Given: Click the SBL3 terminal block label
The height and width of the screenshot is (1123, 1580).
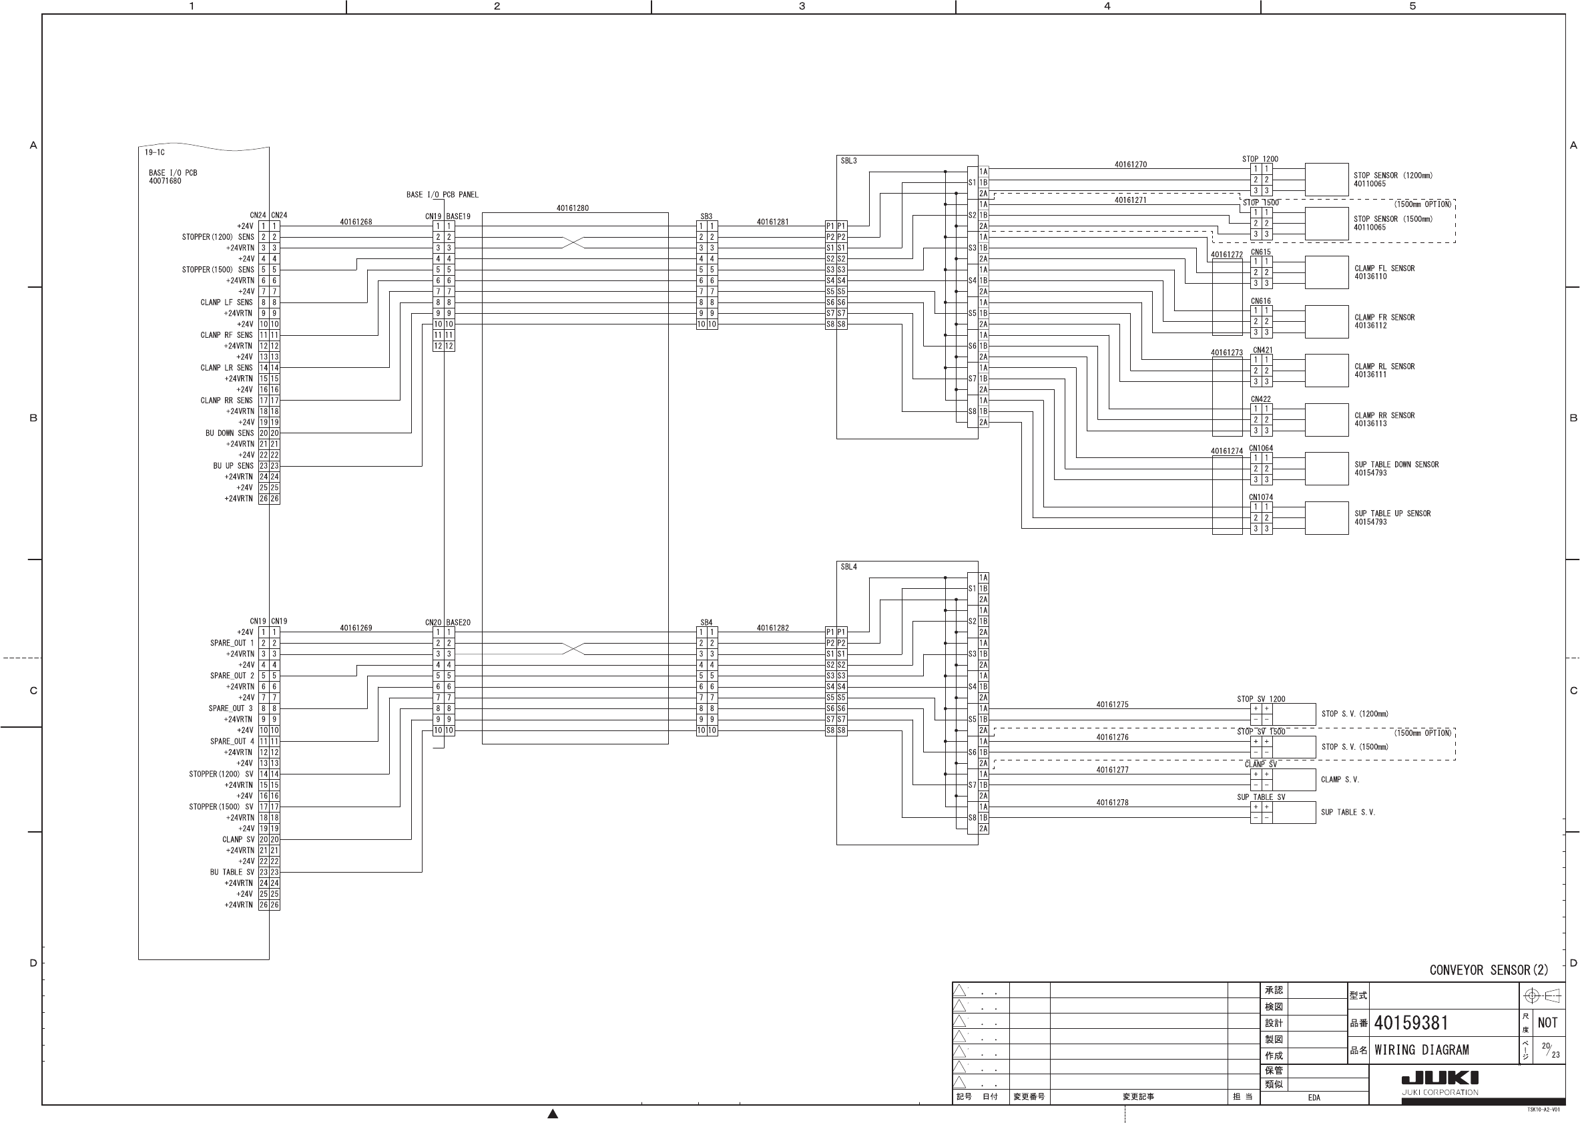Looking at the screenshot, I should [x=848, y=161].
